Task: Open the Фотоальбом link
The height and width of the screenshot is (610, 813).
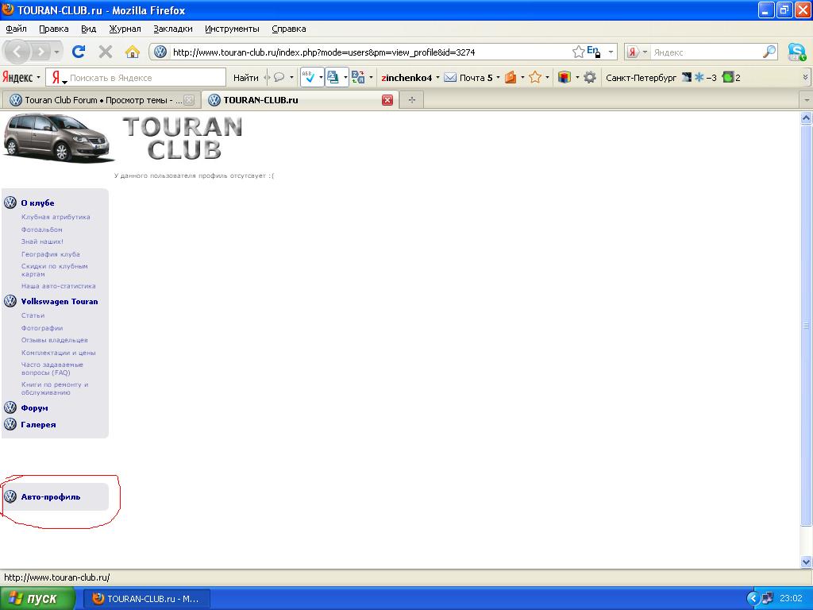Action: [x=42, y=230]
